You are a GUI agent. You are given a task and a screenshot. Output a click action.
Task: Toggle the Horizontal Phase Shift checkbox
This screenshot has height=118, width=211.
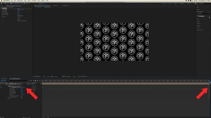[18, 21]
